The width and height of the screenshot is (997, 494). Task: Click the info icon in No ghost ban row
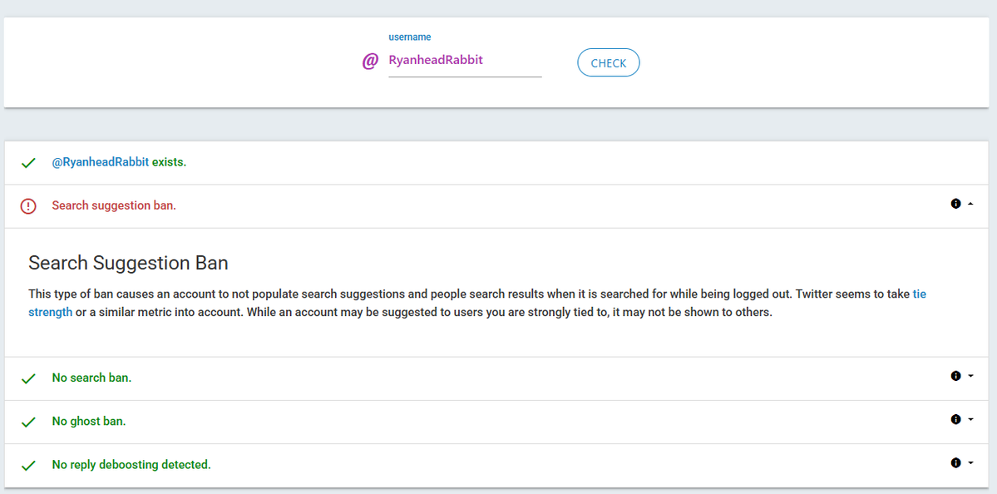pos(955,419)
